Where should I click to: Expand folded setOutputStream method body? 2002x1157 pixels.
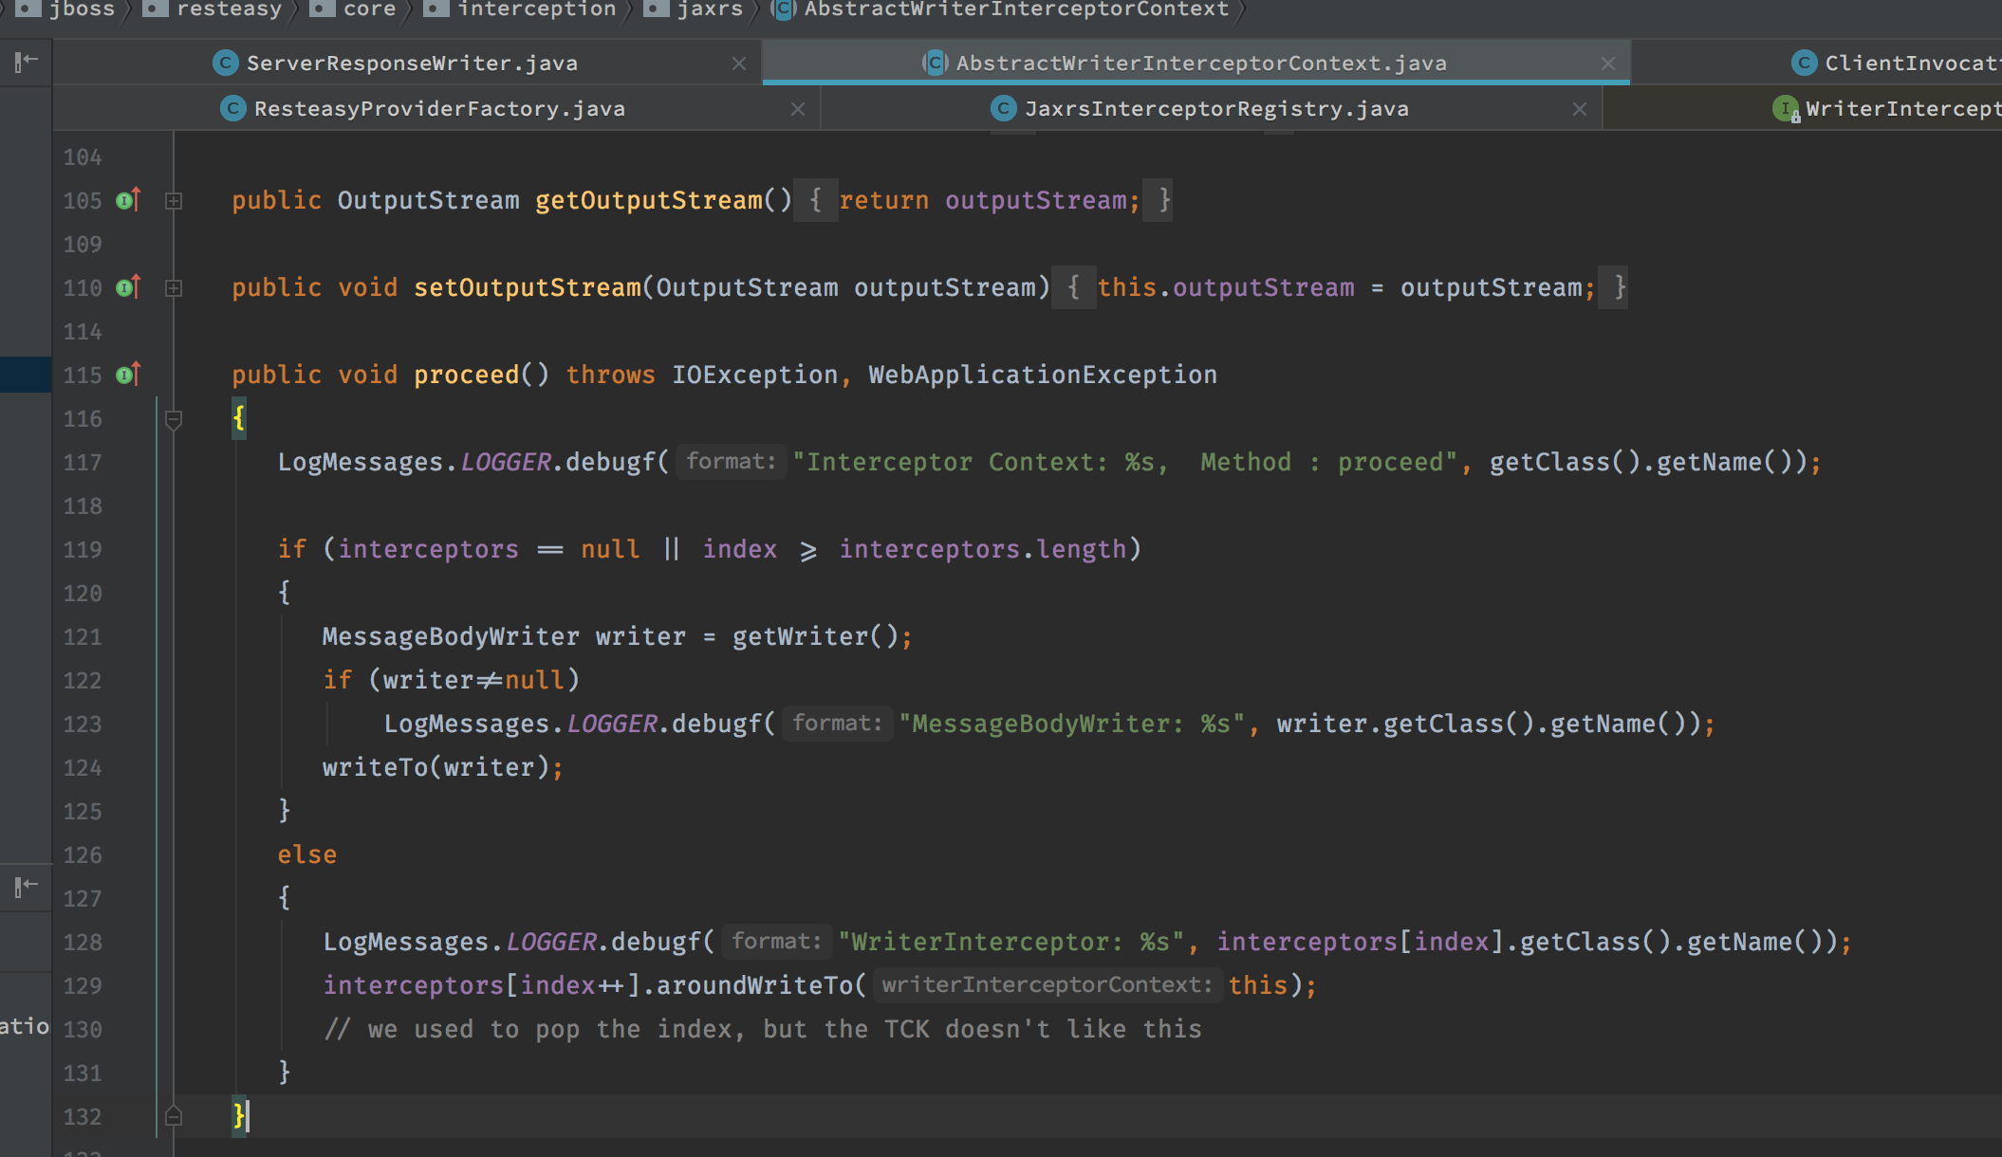coord(174,288)
